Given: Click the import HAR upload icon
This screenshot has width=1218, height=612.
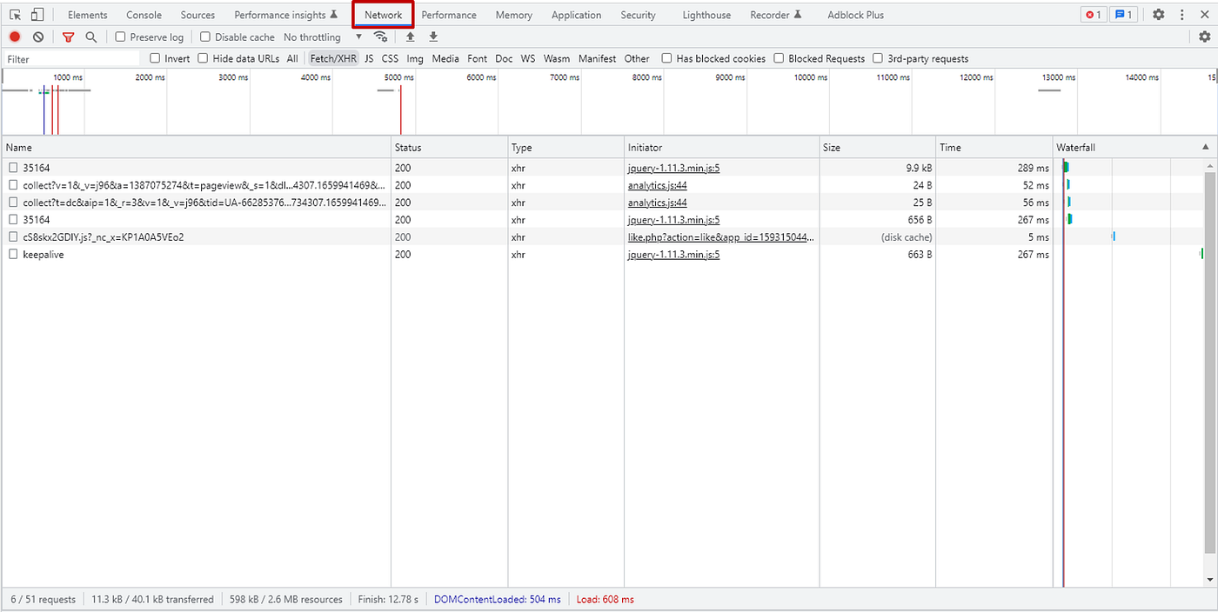Looking at the screenshot, I should [x=411, y=37].
